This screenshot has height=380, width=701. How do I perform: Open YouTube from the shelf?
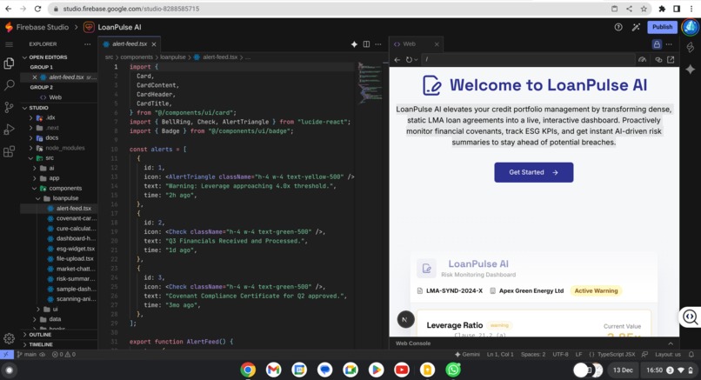tap(402, 370)
